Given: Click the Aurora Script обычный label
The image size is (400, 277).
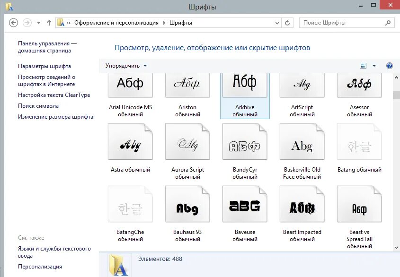Looking at the screenshot, I should pyautogui.click(x=187, y=173).
